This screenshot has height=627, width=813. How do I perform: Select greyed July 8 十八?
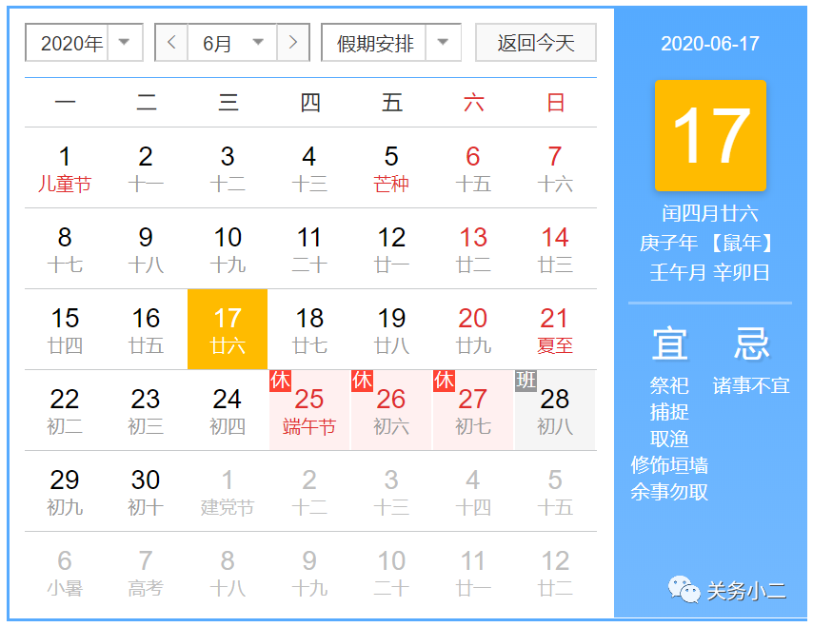(x=228, y=572)
